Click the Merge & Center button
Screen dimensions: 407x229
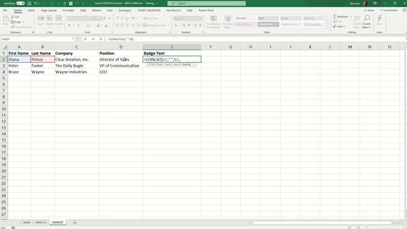tap(154, 25)
